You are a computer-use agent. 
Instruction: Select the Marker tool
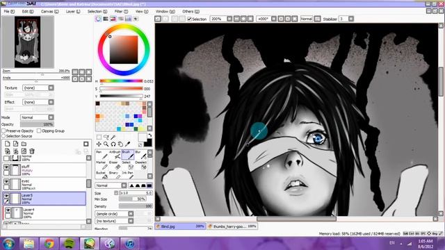(102, 165)
